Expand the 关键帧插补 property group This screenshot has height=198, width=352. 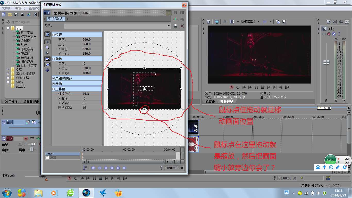coord(54,78)
